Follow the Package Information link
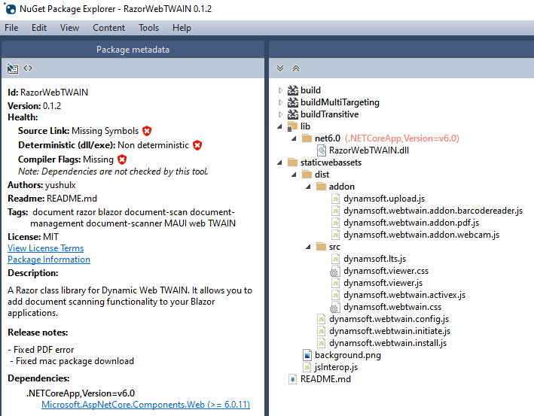This screenshot has height=416, width=534. (x=48, y=260)
